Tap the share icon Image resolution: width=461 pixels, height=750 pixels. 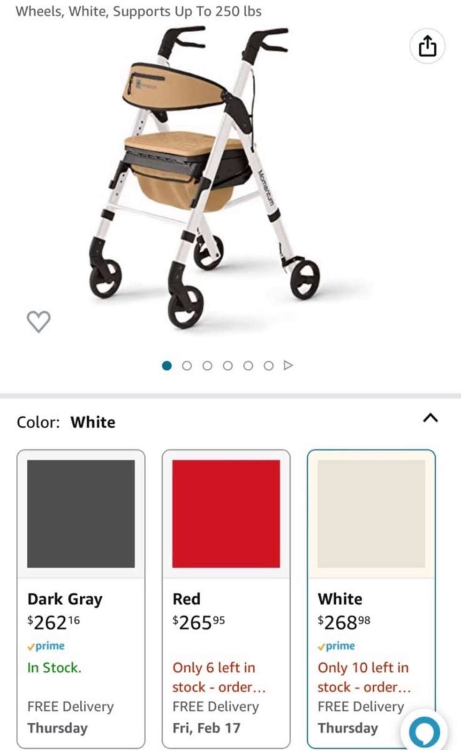pos(427,46)
